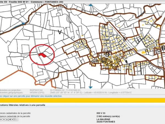Select the area value 2 062 mètre(s) carré(s)
The height and width of the screenshot is (124, 165).
click(108, 116)
